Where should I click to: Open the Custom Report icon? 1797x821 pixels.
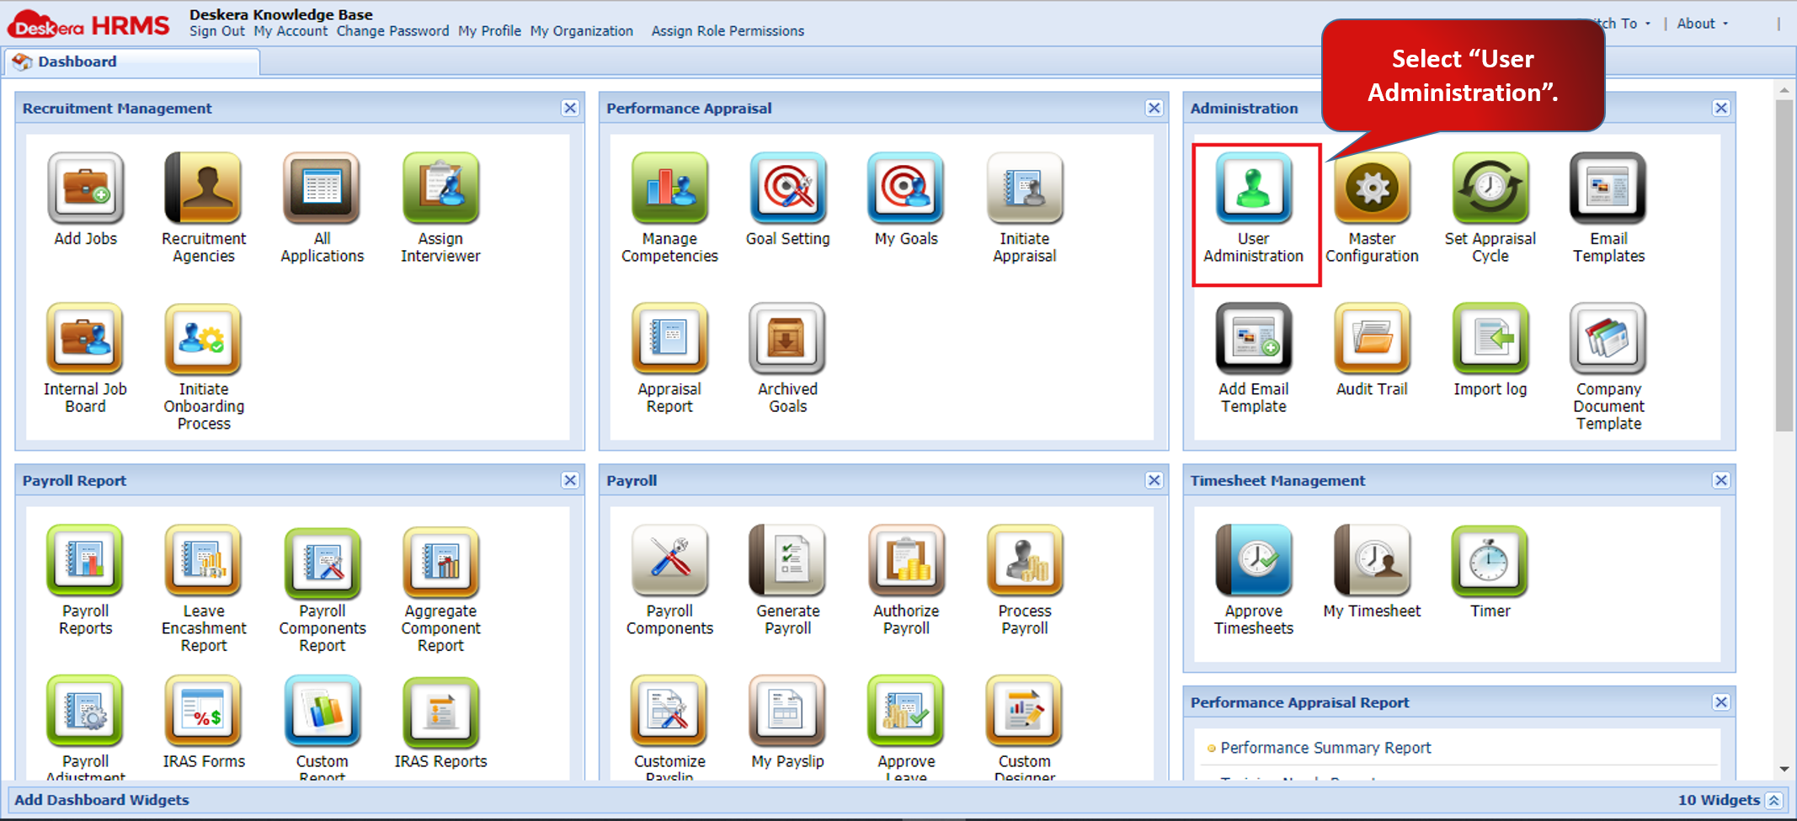[322, 711]
